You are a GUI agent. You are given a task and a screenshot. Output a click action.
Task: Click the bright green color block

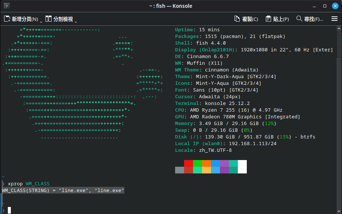(x=198, y=163)
